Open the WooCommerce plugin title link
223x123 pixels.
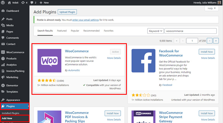[x=77, y=51]
